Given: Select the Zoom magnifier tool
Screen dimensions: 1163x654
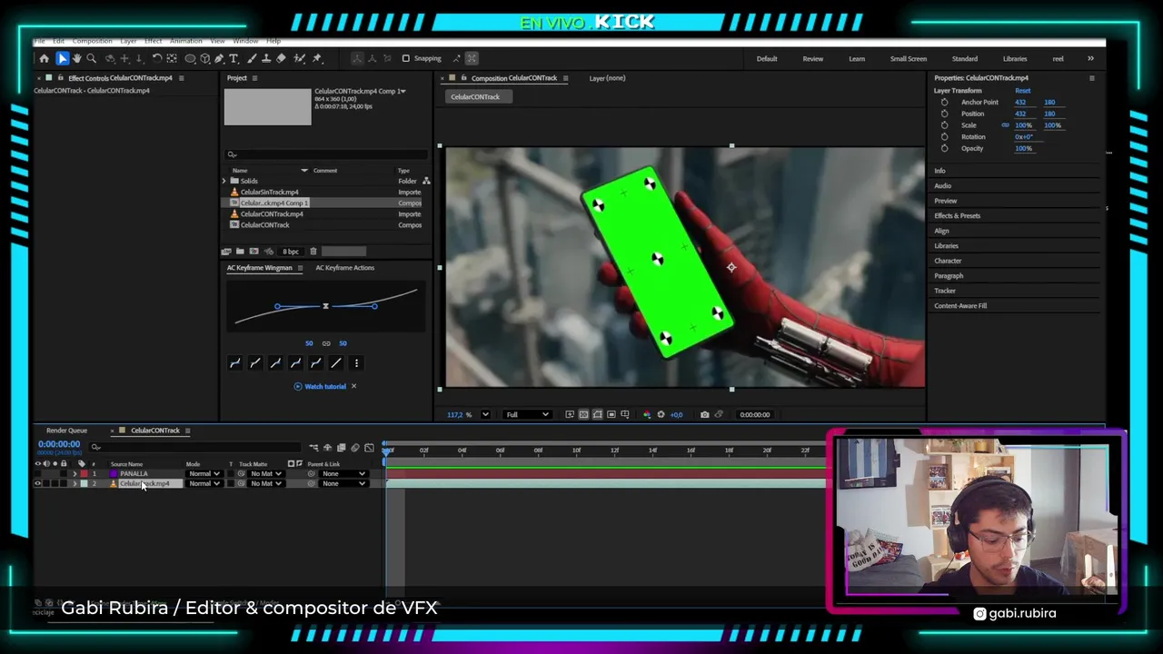Looking at the screenshot, I should click(91, 58).
